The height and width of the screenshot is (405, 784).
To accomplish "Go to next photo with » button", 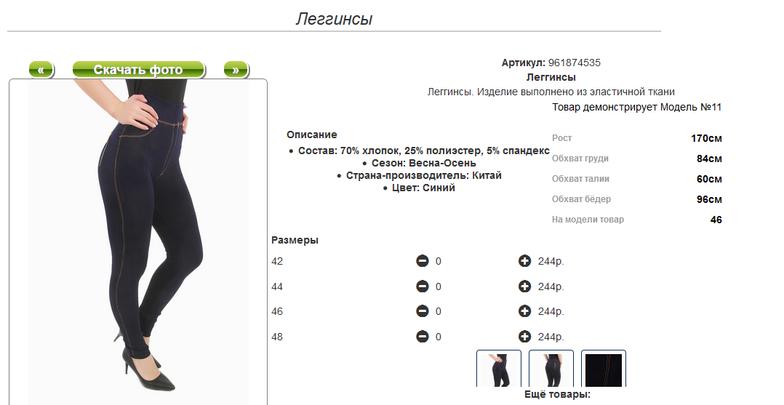I will [x=236, y=70].
